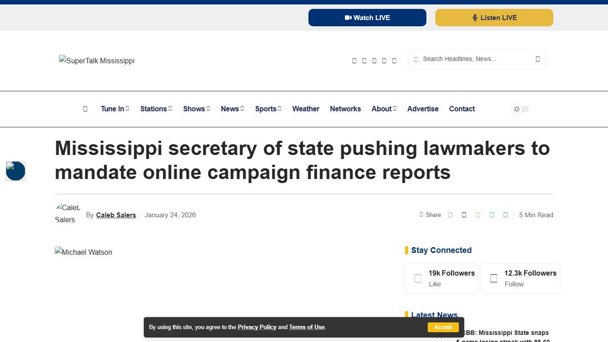608x342 pixels.
Task: Click the Watch LIVE button
Action: pos(367,17)
